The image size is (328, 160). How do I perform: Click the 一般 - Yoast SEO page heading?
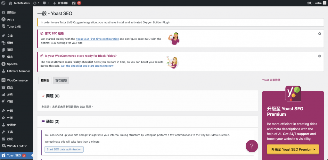(x=55, y=13)
